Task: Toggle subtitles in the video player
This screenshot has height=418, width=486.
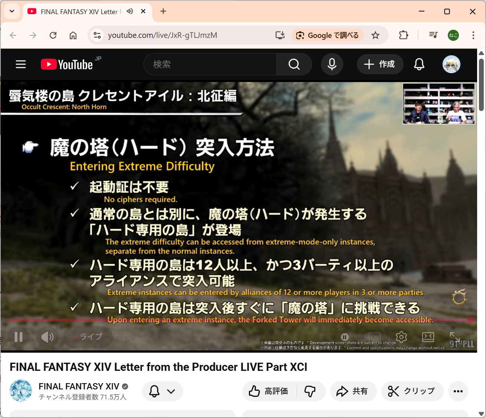Action: (375, 337)
